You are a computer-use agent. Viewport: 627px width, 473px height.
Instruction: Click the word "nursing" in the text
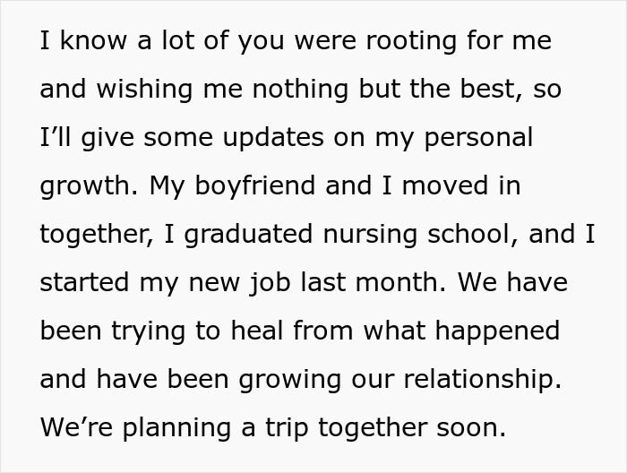pos(370,235)
